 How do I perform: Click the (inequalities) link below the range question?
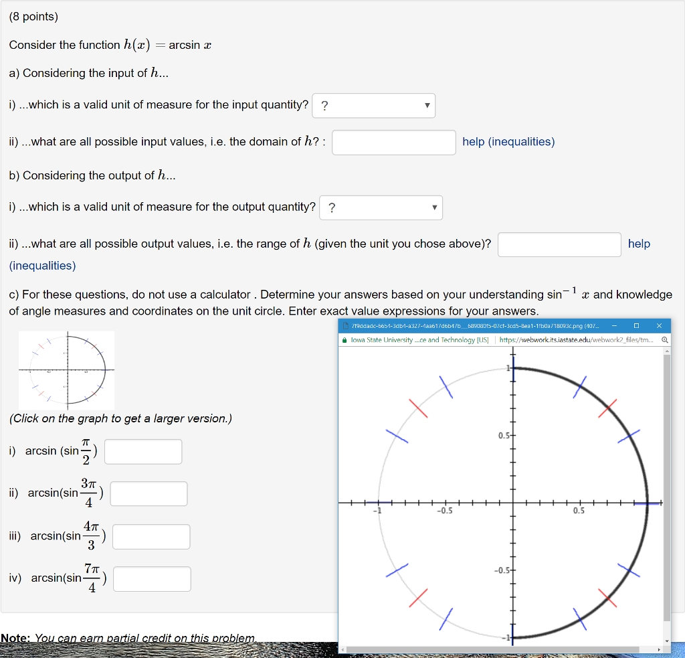coord(42,265)
